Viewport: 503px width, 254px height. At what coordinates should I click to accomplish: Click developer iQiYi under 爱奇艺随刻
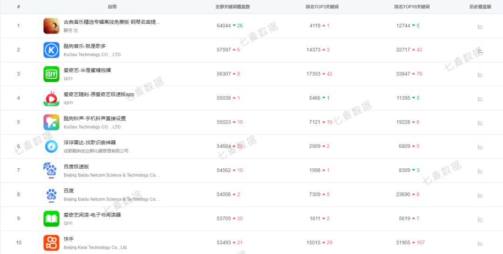(68, 103)
